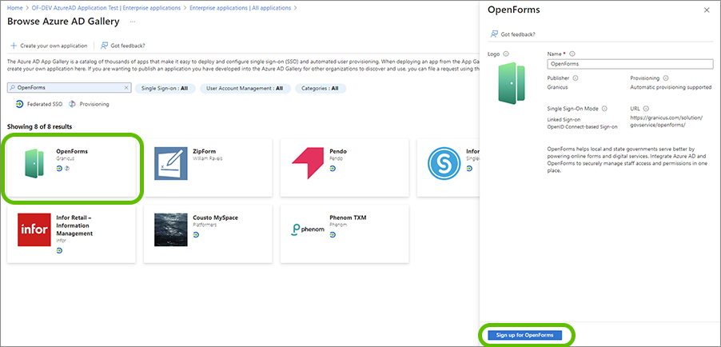This screenshot has height=347, width=721.
Task: Click the Provisioning legend icon
Action: (72, 104)
